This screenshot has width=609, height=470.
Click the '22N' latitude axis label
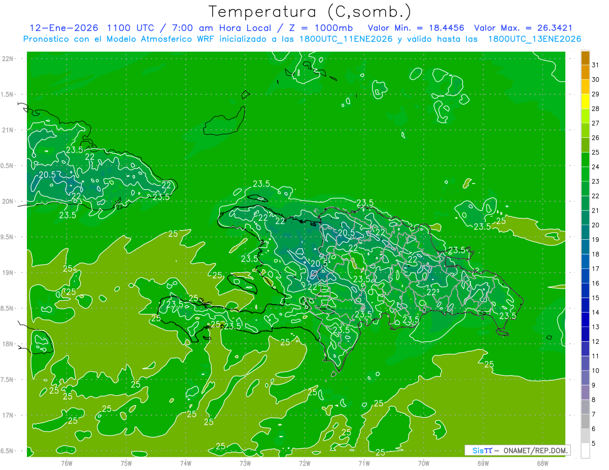[x=8, y=59]
